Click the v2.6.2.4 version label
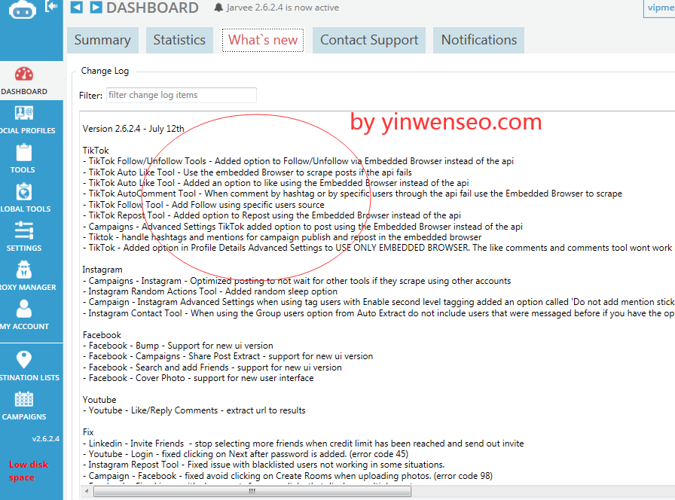Viewport: 675px width, 500px height. tap(46, 439)
